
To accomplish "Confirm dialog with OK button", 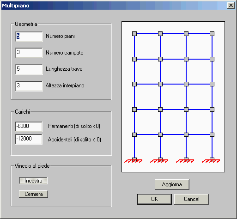I will pos(154,199).
